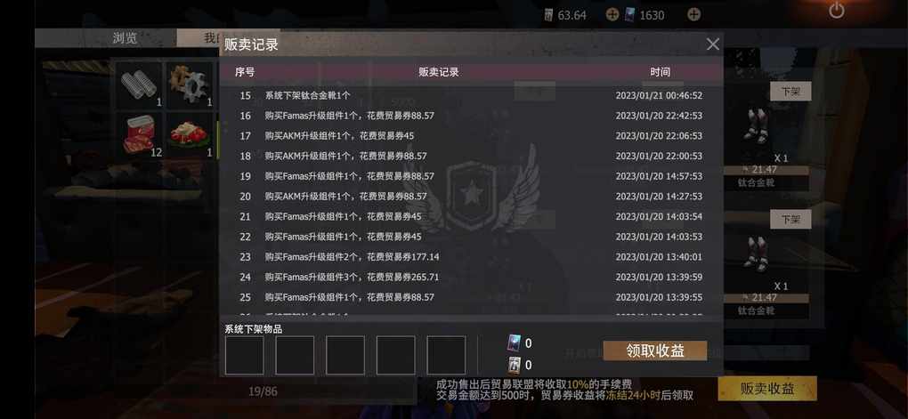Click 下架 for the upper boots listing
The width and height of the screenshot is (908, 419).
click(x=790, y=92)
